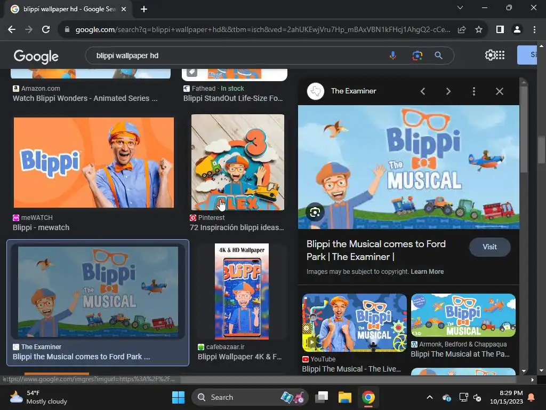Click the address bar URL
The width and height of the screenshot is (546, 410).
[263, 30]
